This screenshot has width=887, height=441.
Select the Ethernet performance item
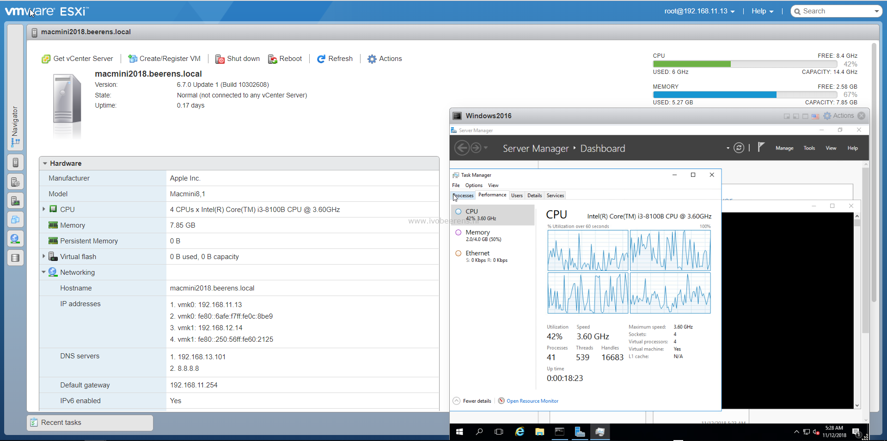coord(493,256)
